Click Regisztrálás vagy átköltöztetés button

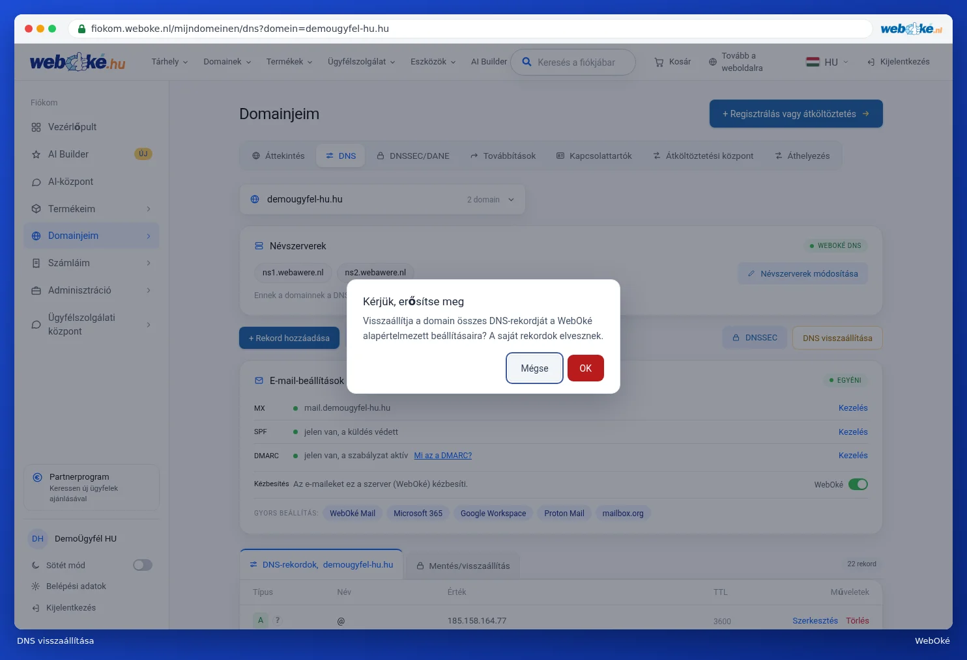pos(796,114)
